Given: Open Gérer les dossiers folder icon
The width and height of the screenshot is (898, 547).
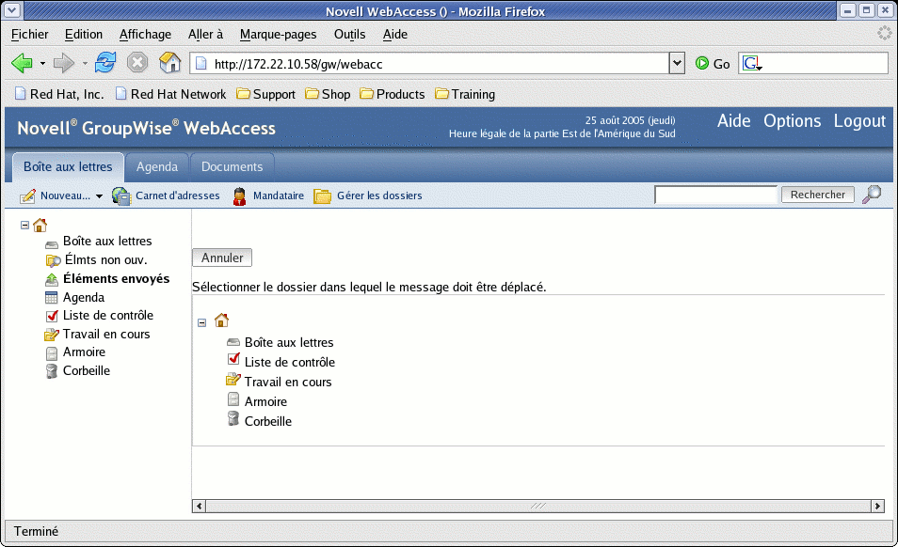Looking at the screenshot, I should [x=322, y=195].
